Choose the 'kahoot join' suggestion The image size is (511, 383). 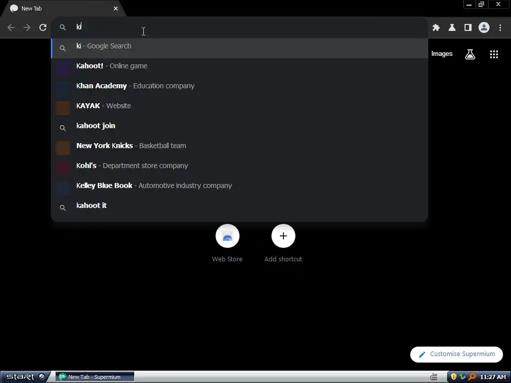tap(240, 128)
